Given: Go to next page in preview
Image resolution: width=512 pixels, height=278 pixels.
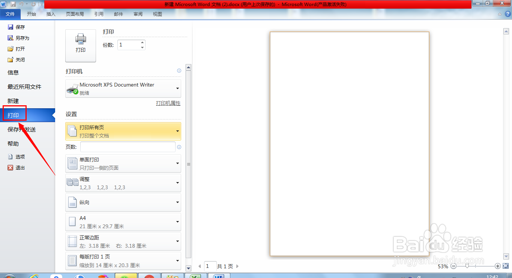Looking at the screenshot, I should tap(237, 266).
